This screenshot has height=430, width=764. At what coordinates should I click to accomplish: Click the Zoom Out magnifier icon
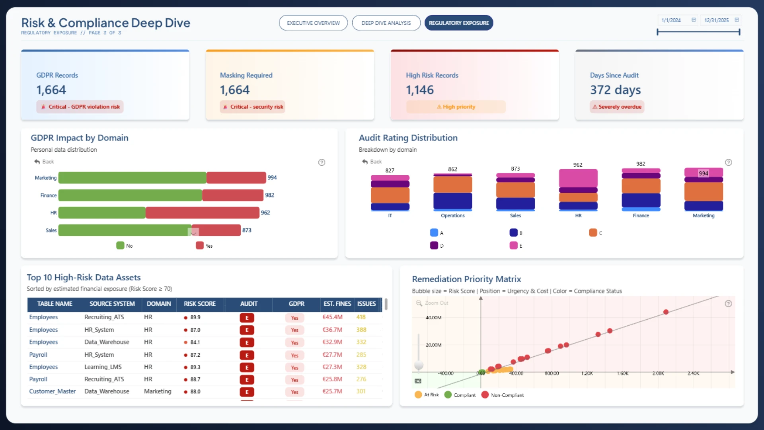coord(419,303)
